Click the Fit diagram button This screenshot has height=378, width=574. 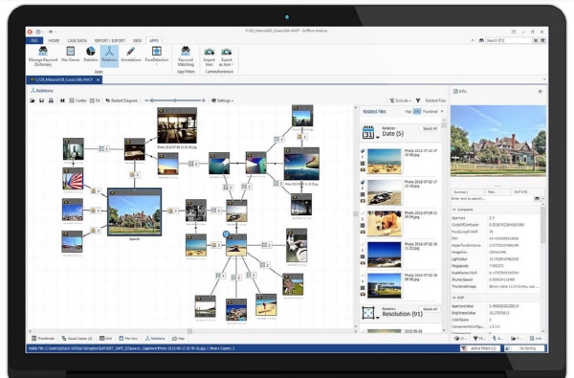[95, 100]
